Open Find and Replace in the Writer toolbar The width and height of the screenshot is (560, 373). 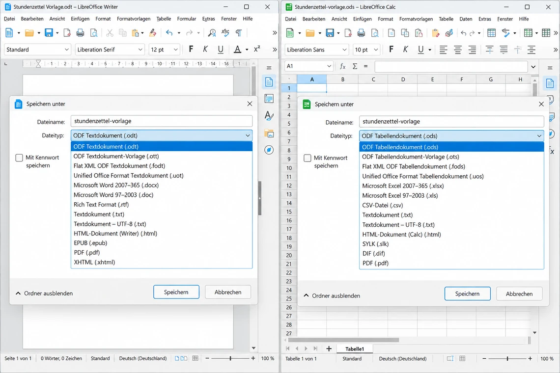(x=212, y=33)
